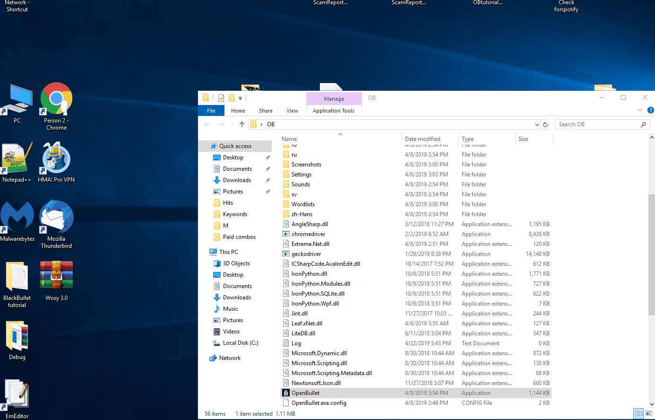Image resolution: width=655 pixels, height=420 pixels.
Task: Switch to the Details view icon in the status bar
Action: pos(638,413)
